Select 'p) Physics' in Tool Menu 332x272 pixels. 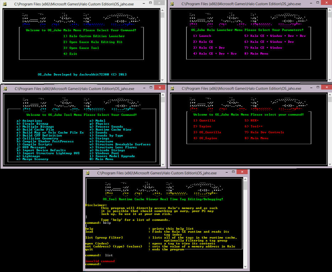99,124
